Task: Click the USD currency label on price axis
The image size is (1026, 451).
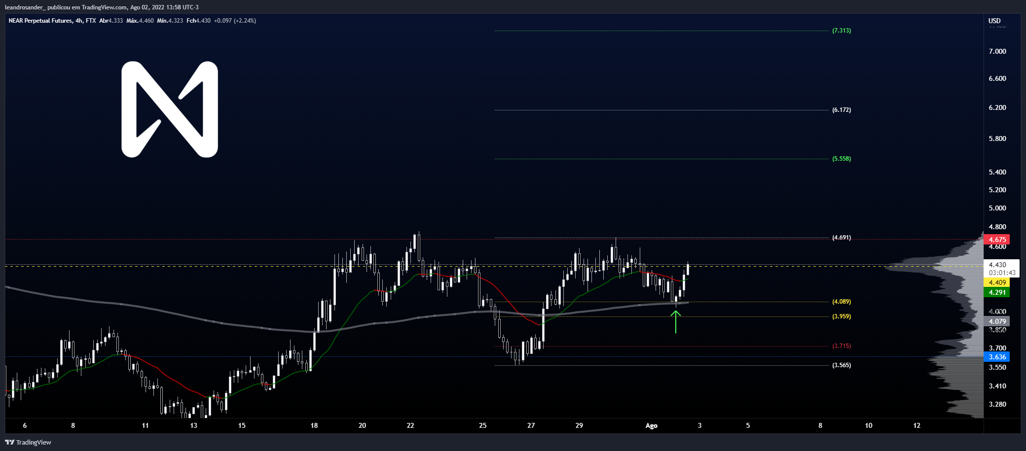Action: [x=994, y=21]
